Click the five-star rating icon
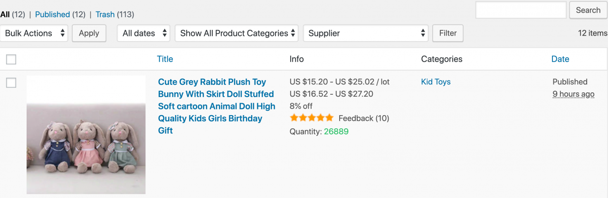Image resolution: width=608 pixels, height=198 pixels. pyautogui.click(x=312, y=118)
